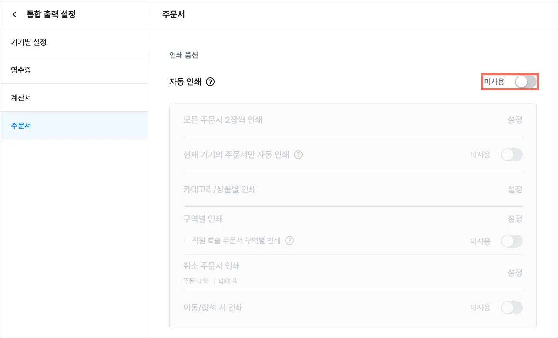Click the 취소 주문서 인쇄 row label
558x338 pixels.
212,266
